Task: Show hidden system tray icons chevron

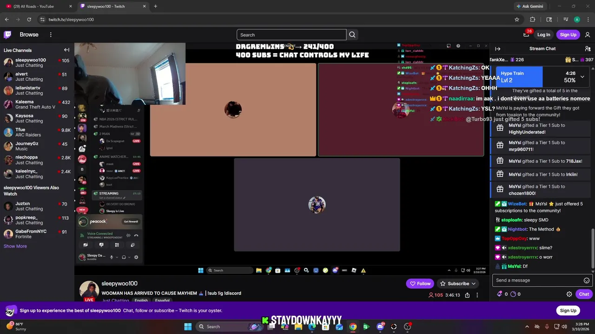Action: (527, 327)
